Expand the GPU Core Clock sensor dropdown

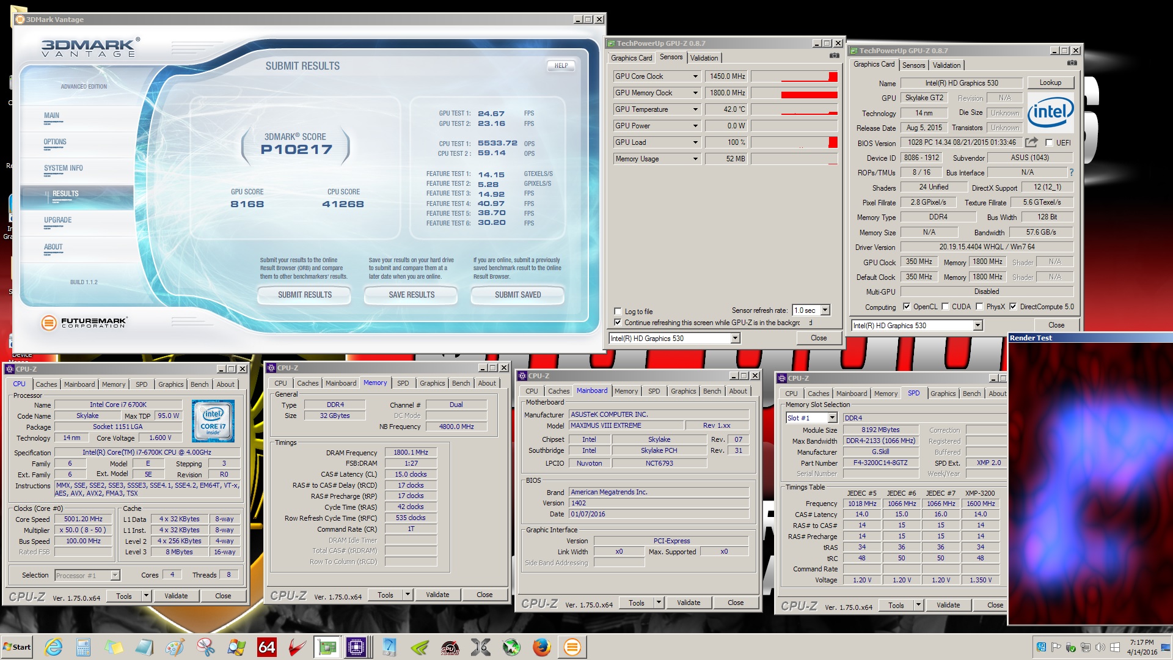point(695,76)
